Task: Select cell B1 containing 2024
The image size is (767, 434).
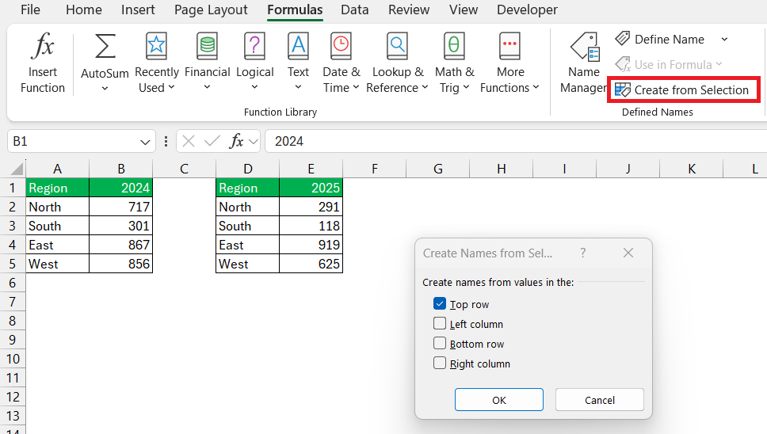Action: pos(120,188)
